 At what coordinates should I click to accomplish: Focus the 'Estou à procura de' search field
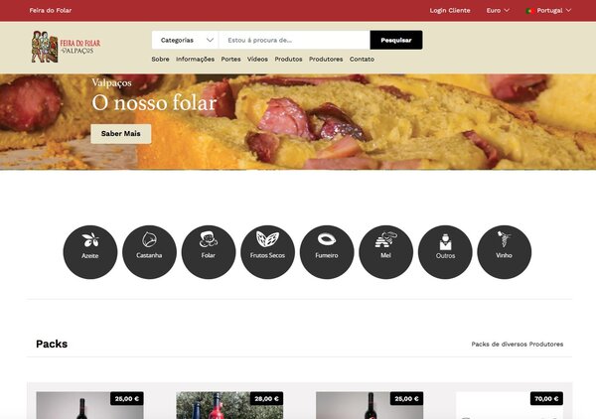point(294,40)
